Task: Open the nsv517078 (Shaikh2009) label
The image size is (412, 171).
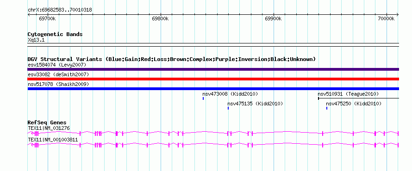Action: [58, 84]
